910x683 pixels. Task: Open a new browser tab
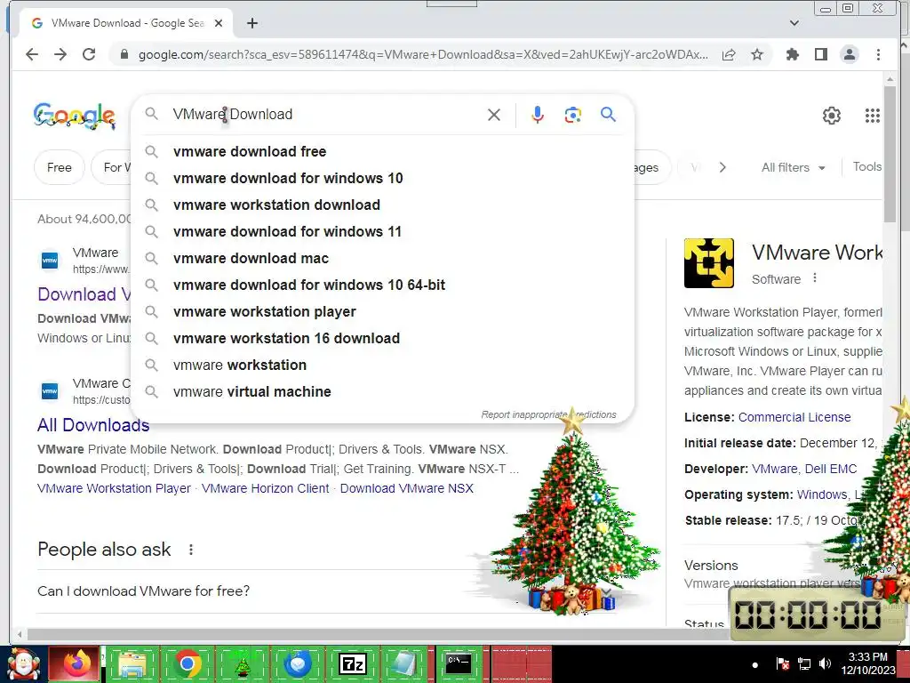pos(251,23)
